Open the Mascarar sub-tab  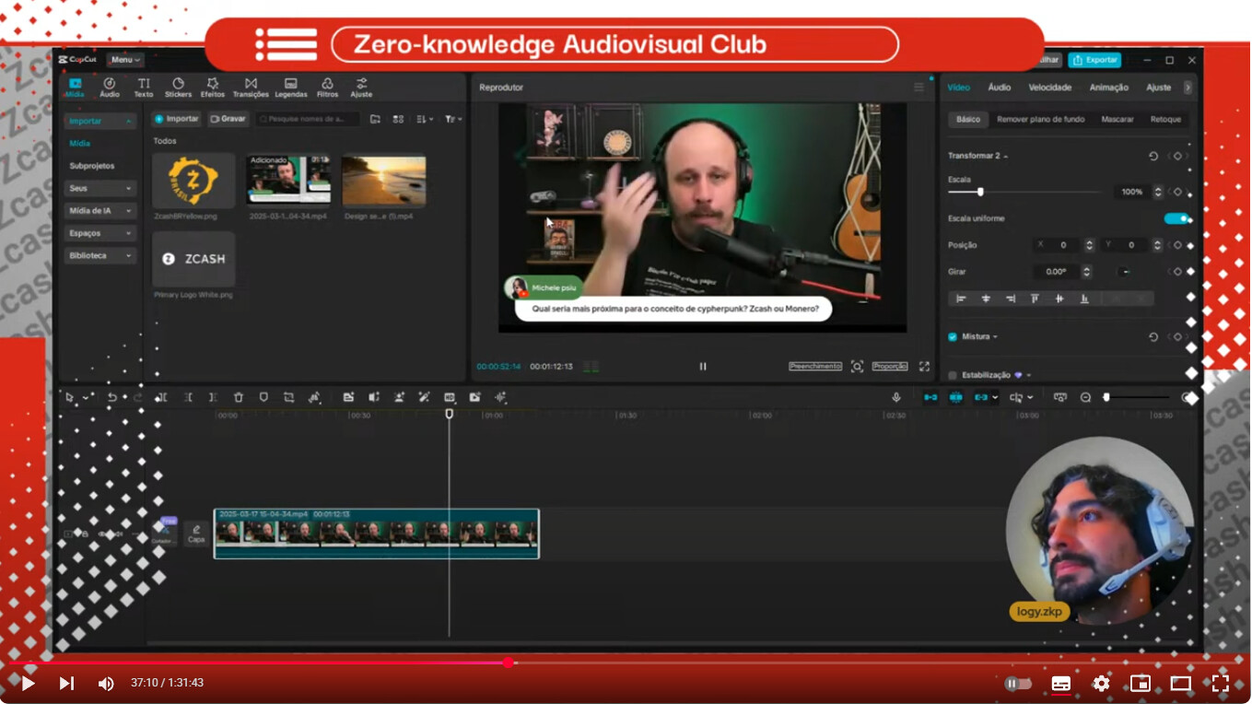[x=1117, y=119]
